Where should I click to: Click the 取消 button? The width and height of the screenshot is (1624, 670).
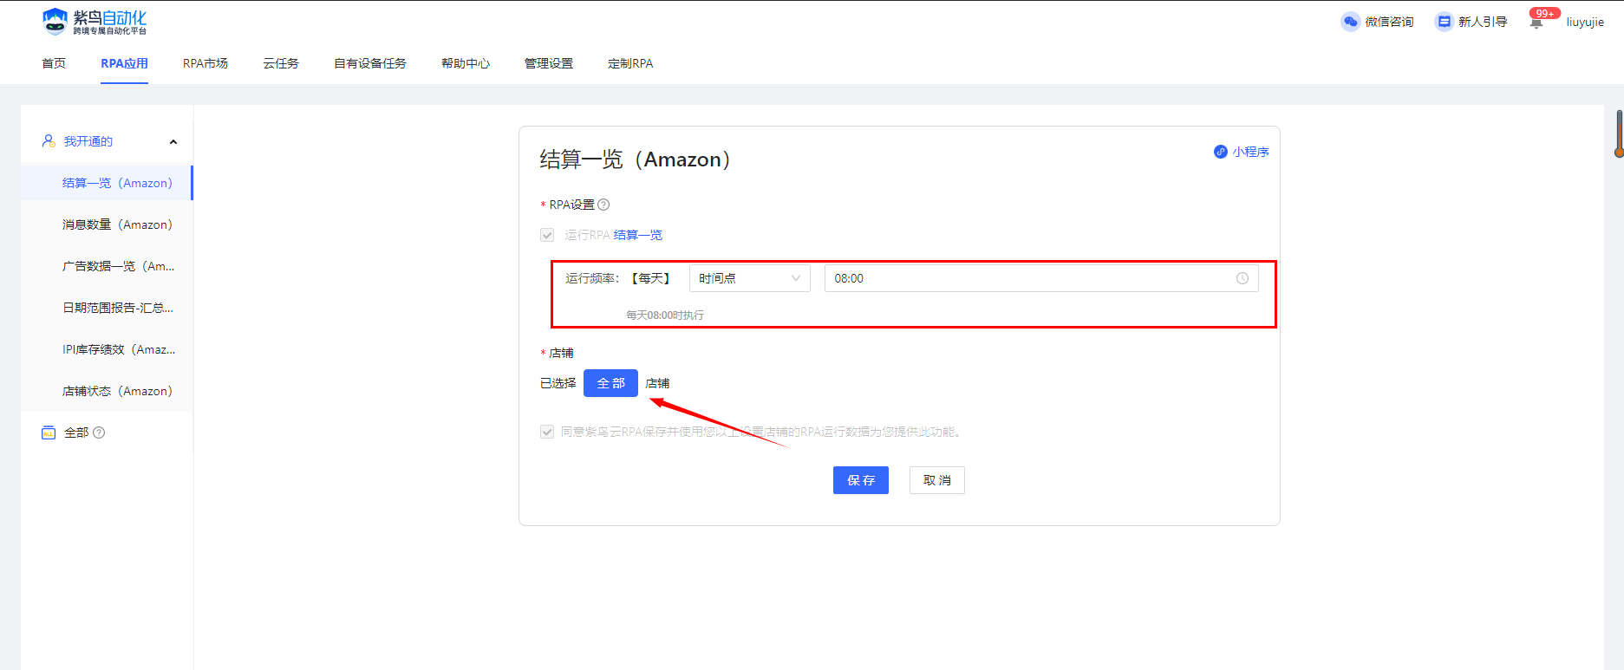(x=937, y=480)
